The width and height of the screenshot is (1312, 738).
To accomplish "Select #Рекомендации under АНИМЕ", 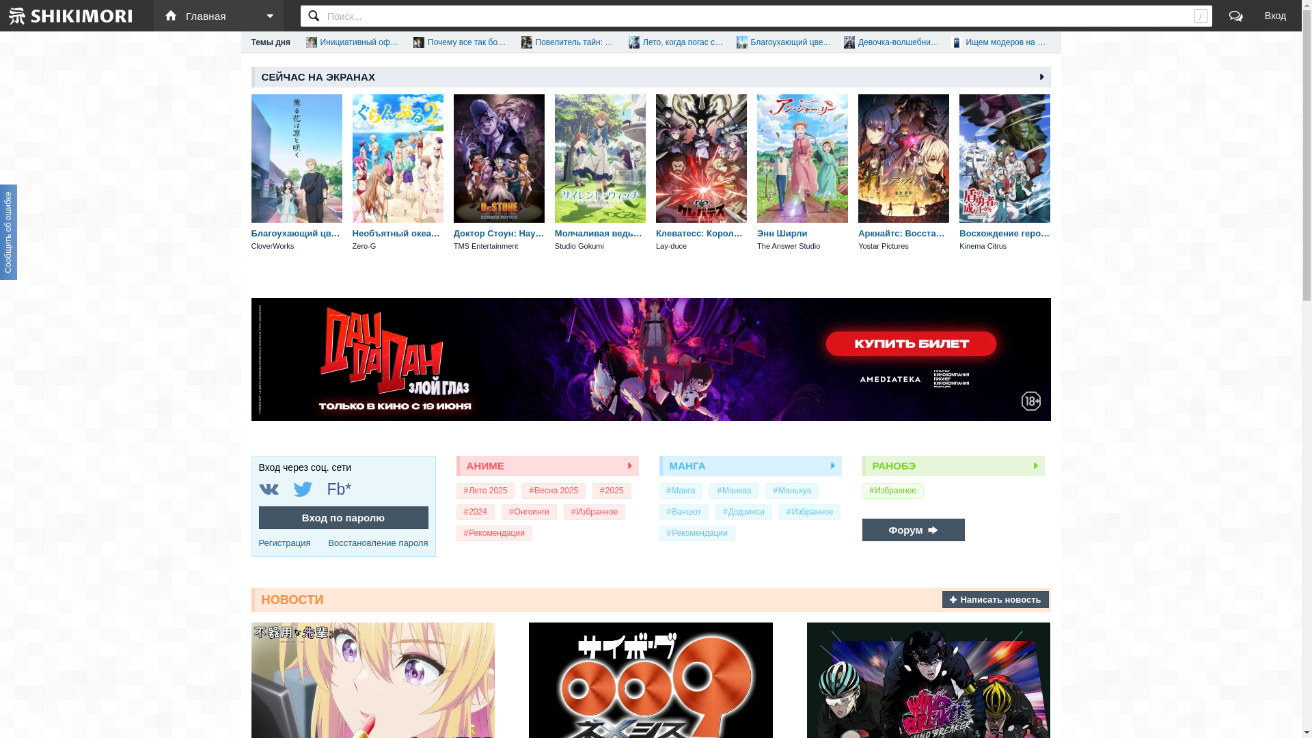I will coord(494,533).
